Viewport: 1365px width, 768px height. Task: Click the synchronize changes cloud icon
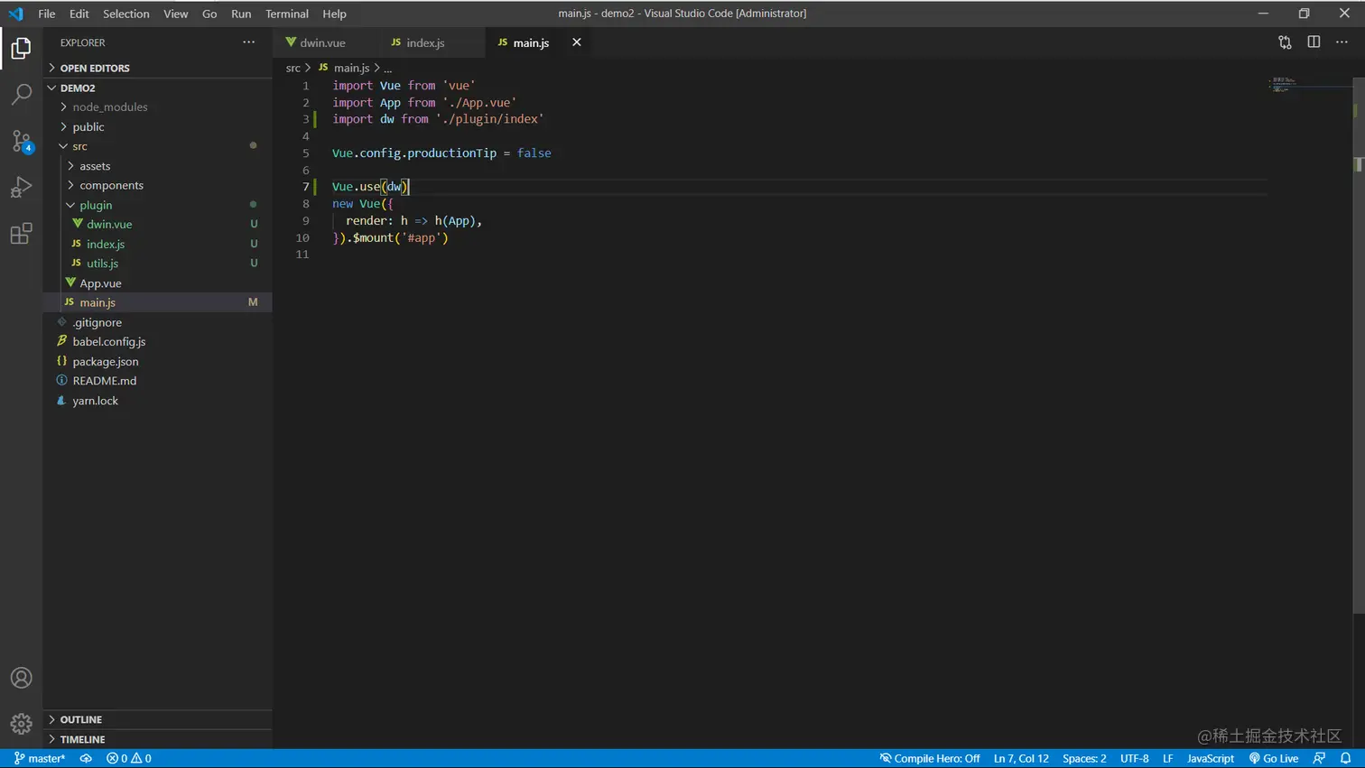pos(86,759)
